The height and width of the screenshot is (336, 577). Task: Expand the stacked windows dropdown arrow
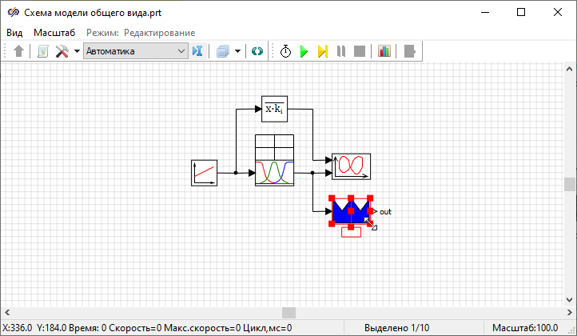tap(237, 51)
